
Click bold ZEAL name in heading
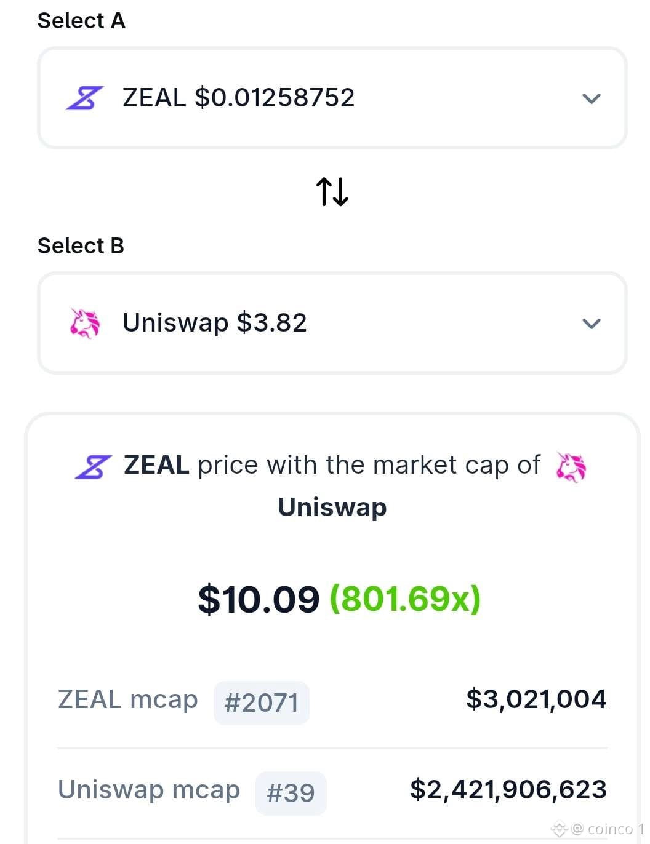156,465
